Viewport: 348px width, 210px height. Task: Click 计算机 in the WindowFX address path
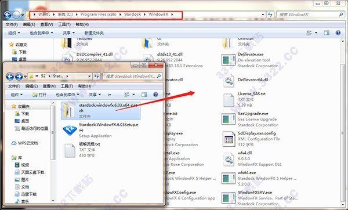pyautogui.click(x=44, y=15)
